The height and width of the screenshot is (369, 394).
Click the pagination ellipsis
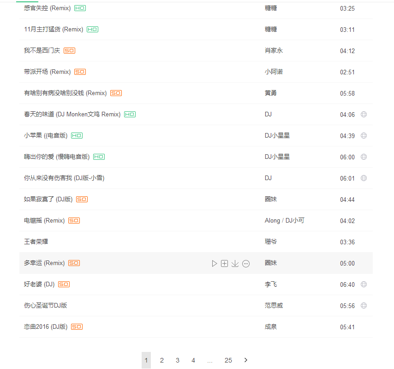pyautogui.click(x=210, y=360)
